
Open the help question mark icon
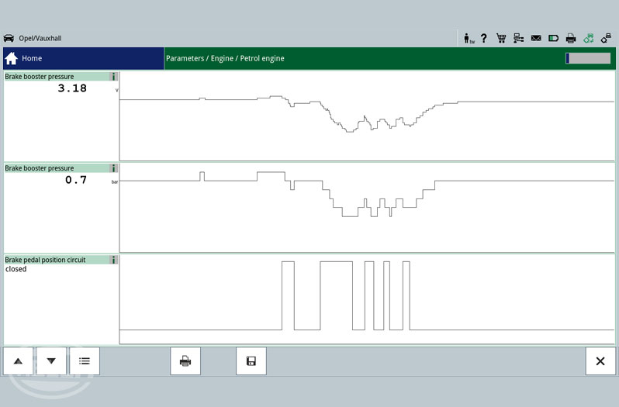[x=484, y=38]
